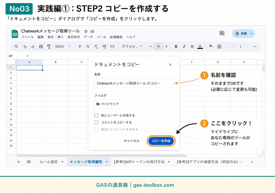The height and width of the screenshot is (193, 275).
Task: Open the Name box dropdown arrow
Action: pos(27,56)
